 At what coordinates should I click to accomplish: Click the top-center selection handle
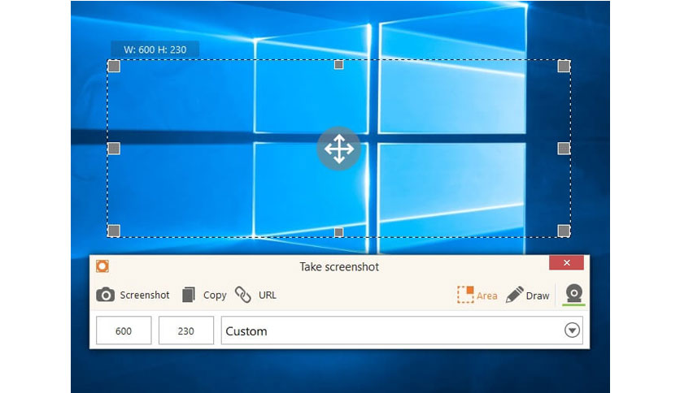[338, 65]
